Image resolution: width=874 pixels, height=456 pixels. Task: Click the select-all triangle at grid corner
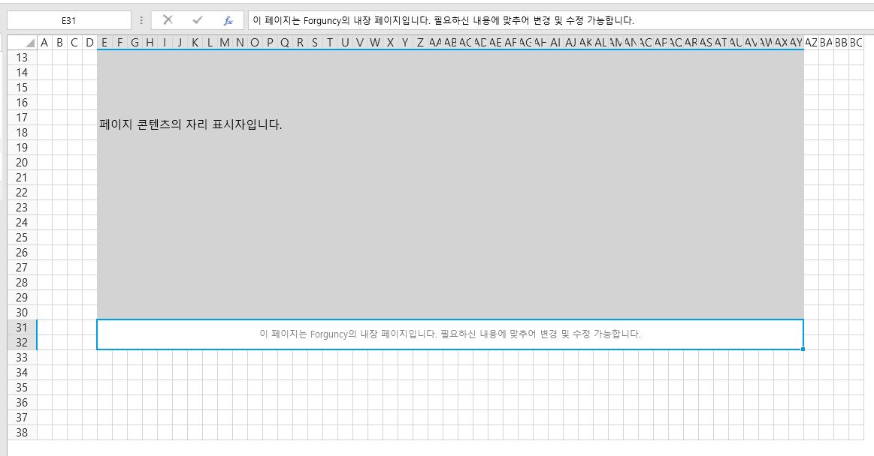pos(29,43)
